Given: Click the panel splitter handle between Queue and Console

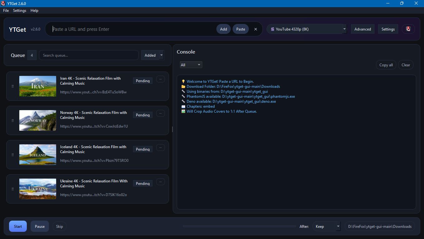Looking at the screenshot, I should coord(172,129).
